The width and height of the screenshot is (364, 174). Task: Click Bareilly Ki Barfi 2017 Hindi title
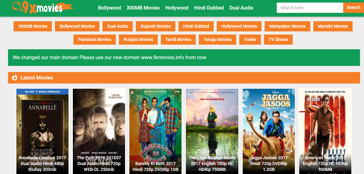click(155, 166)
